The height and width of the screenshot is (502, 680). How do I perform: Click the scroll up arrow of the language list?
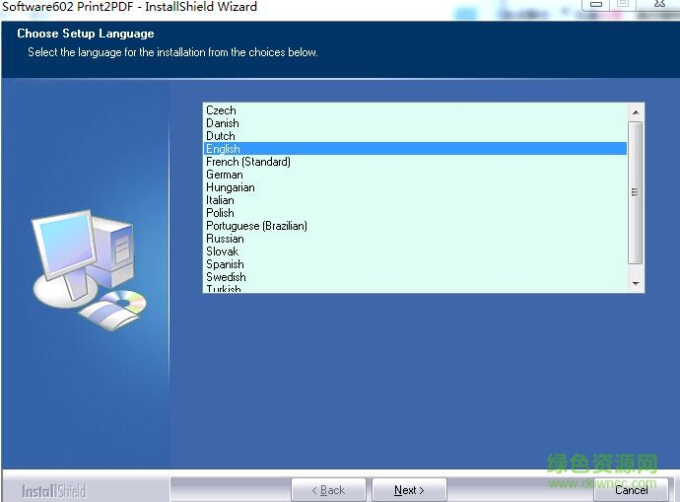[636, 112]
